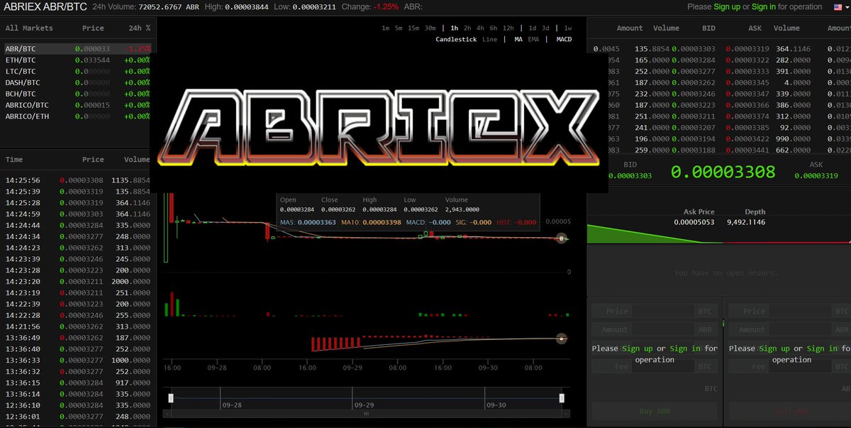Select the ETH/BTC market row

click(x=78, y=60)
